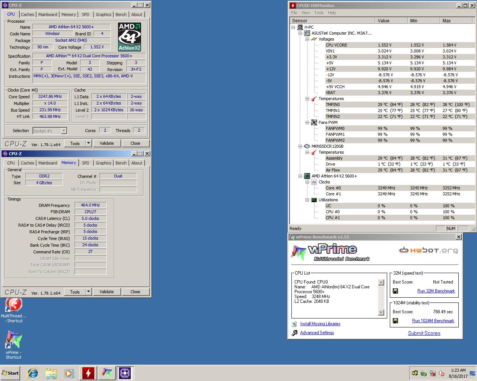The width and height of the screenshot is (477, 381).
Task: Click the Start button
Action: coord(10,373)
